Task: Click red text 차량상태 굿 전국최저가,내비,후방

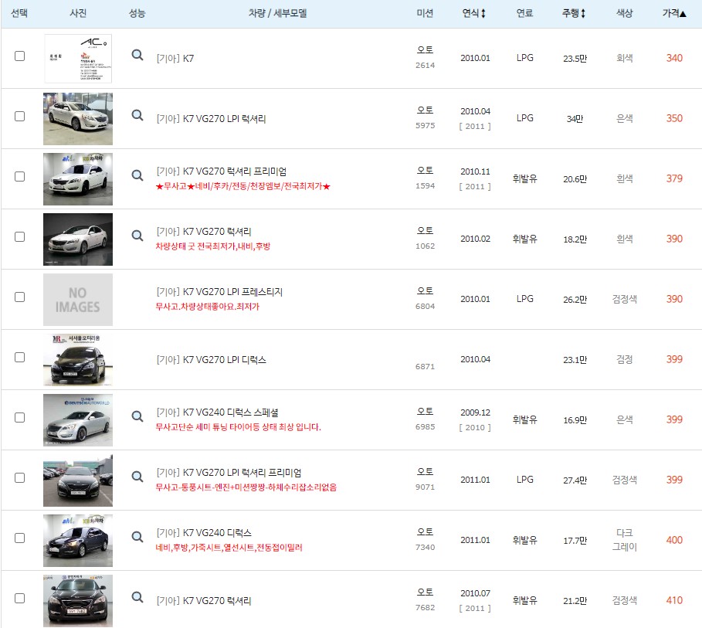Action: click(x=213, y=246)
